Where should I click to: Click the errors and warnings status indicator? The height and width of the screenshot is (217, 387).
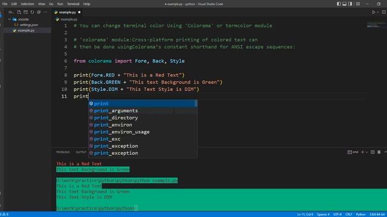point(4,215)
